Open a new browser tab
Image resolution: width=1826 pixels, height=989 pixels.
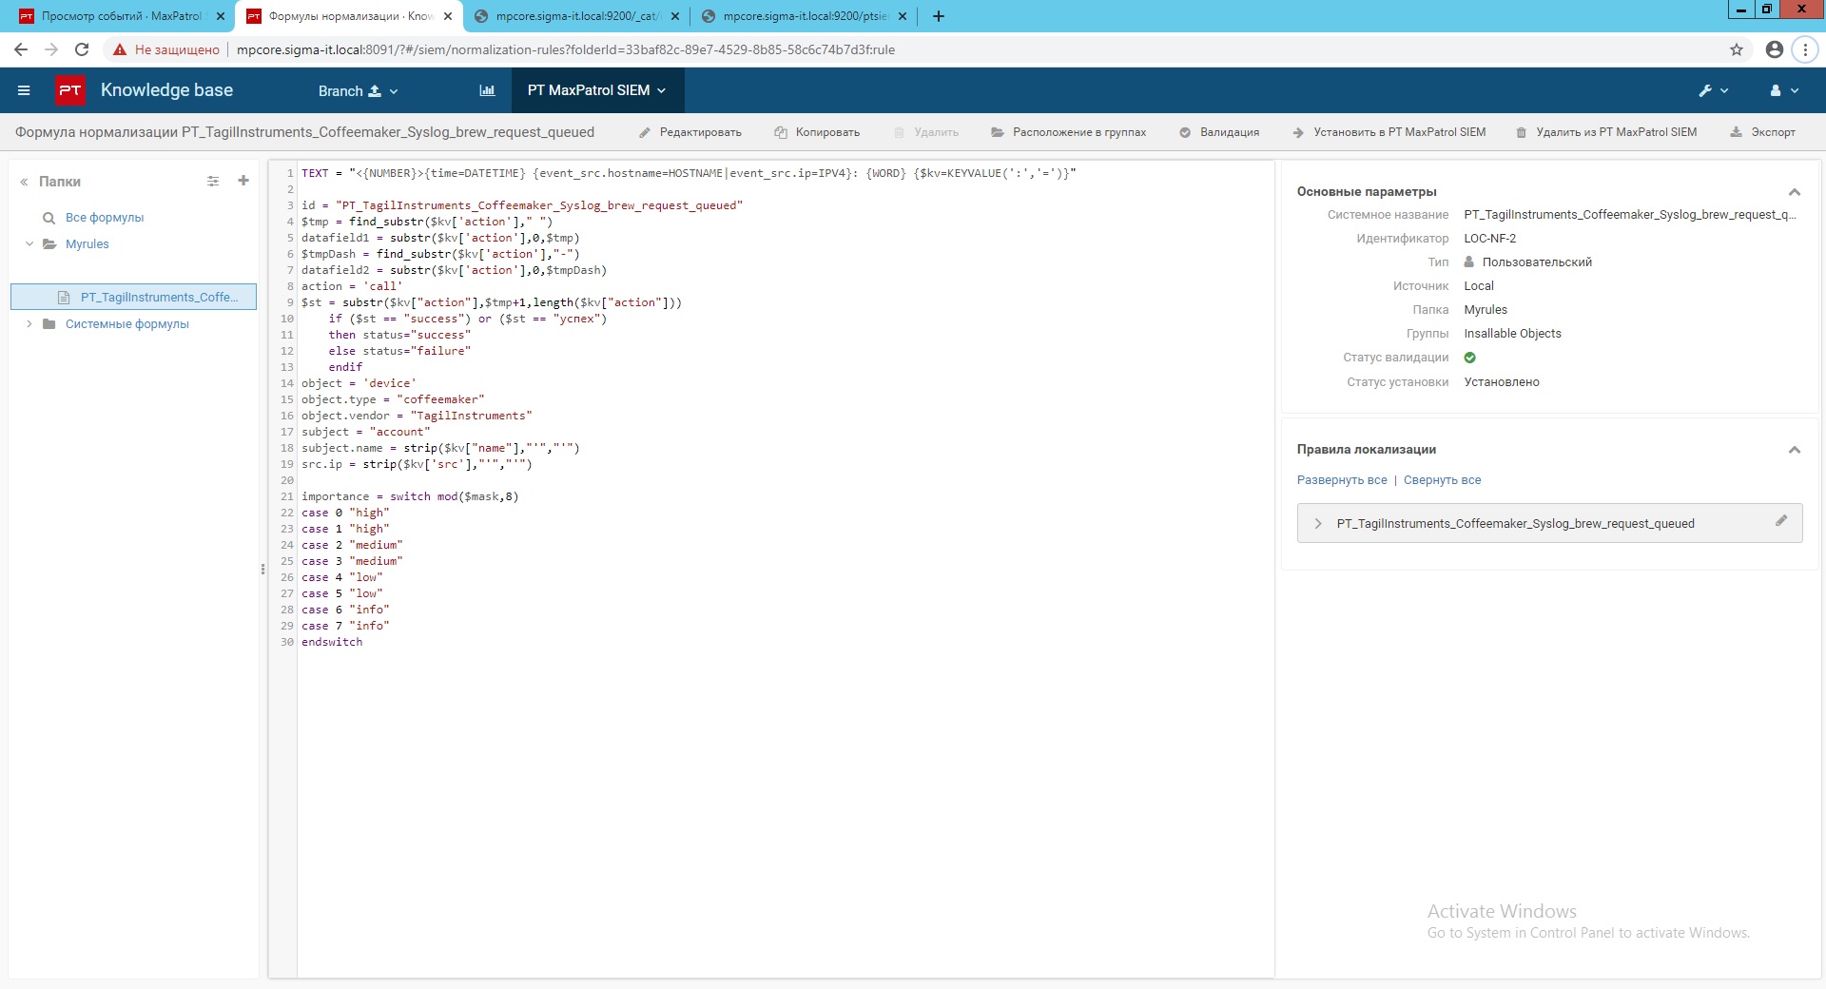pos(939,16)
